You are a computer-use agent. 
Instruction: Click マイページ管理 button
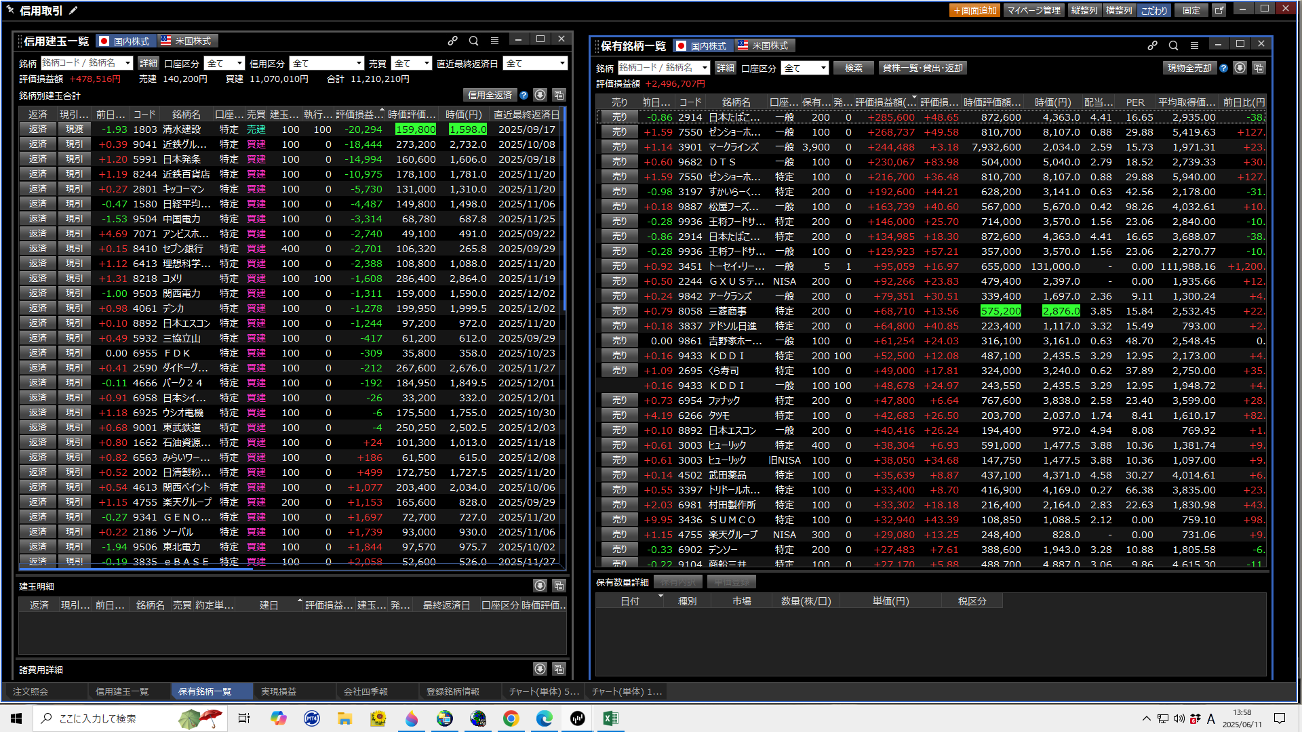1033,10
